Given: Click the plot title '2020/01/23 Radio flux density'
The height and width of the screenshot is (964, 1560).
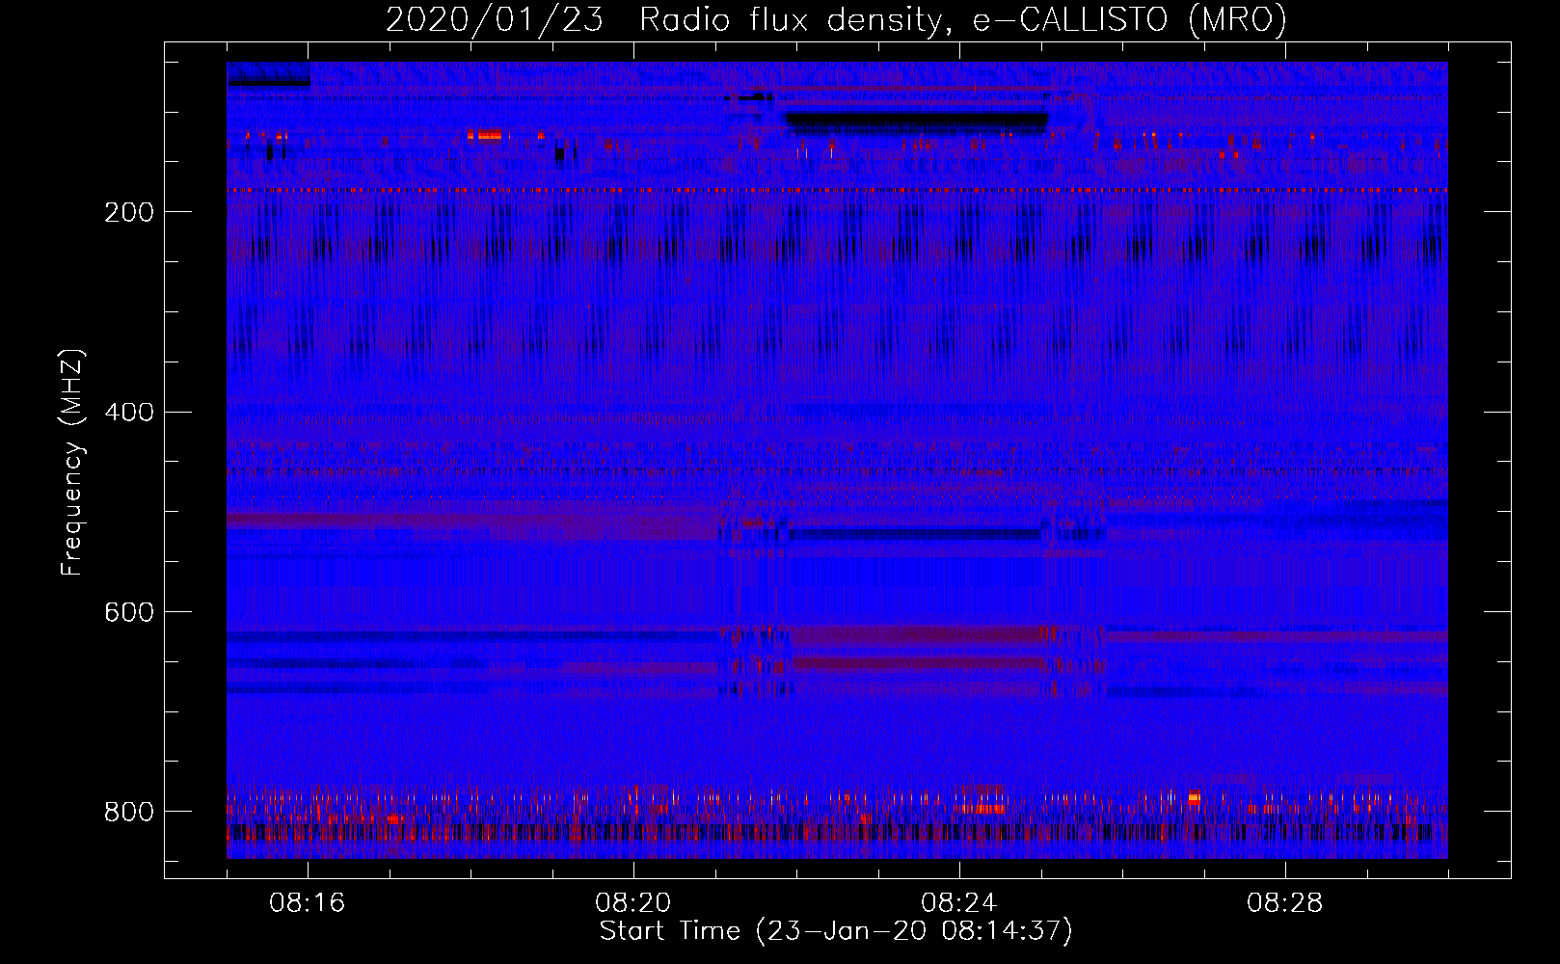Looking at the screenshot, I should point(666,19).
